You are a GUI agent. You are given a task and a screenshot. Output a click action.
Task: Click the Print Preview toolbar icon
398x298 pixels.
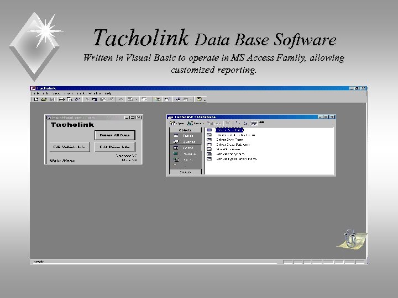click(x=70, y=99)
